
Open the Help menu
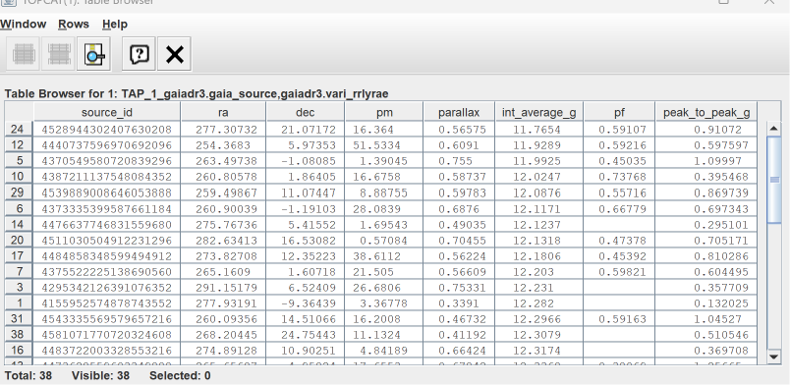click(x=115, y=25)
